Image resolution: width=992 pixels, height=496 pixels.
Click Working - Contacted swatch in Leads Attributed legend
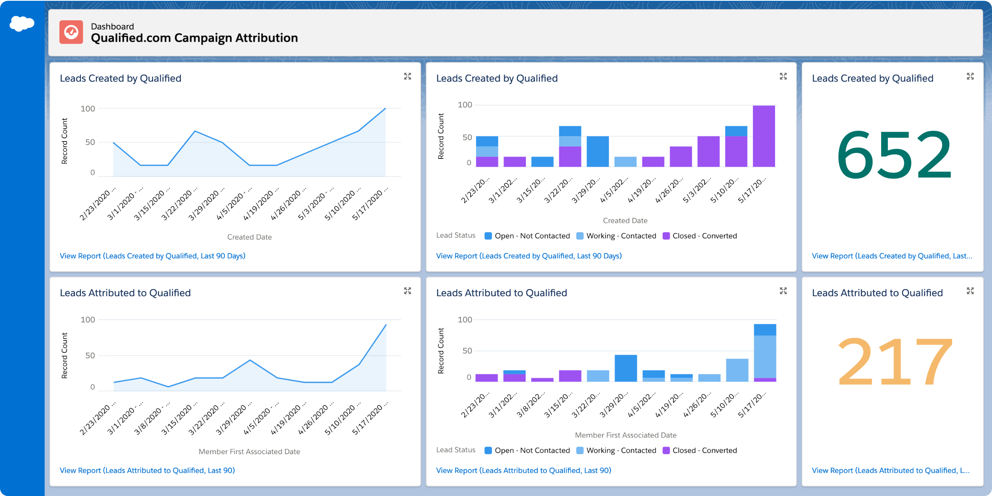[x=580, y=451]
